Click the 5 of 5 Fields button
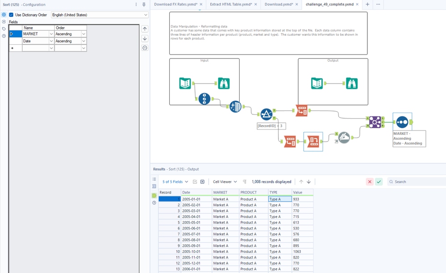The width and height of the screenshot is (446, 273). [175, 182]
